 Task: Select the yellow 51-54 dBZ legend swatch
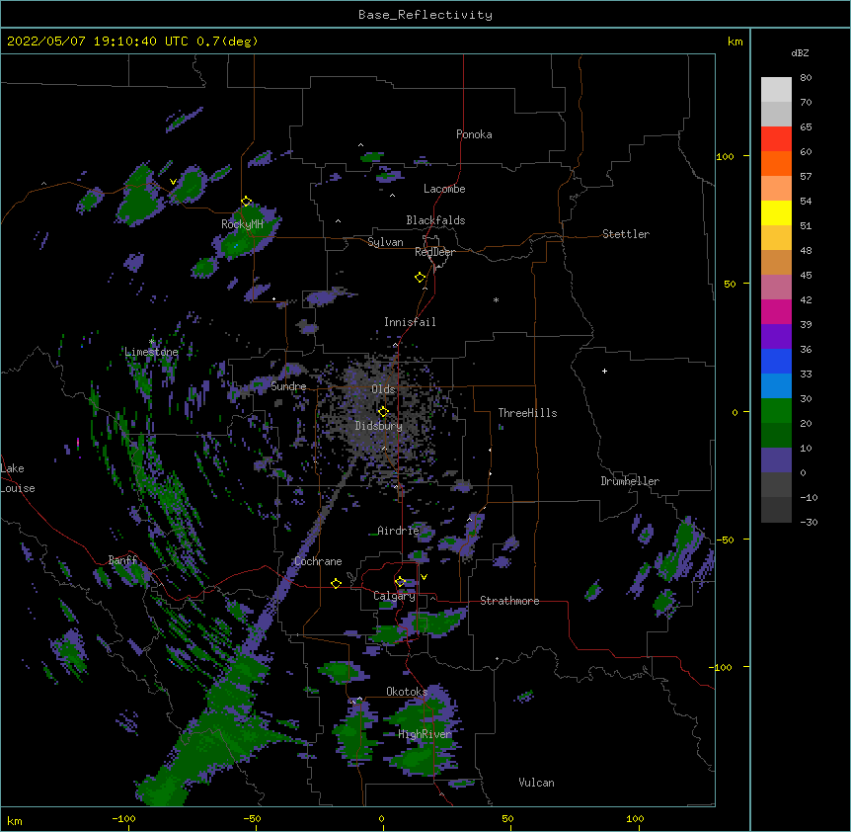(776, 212)
